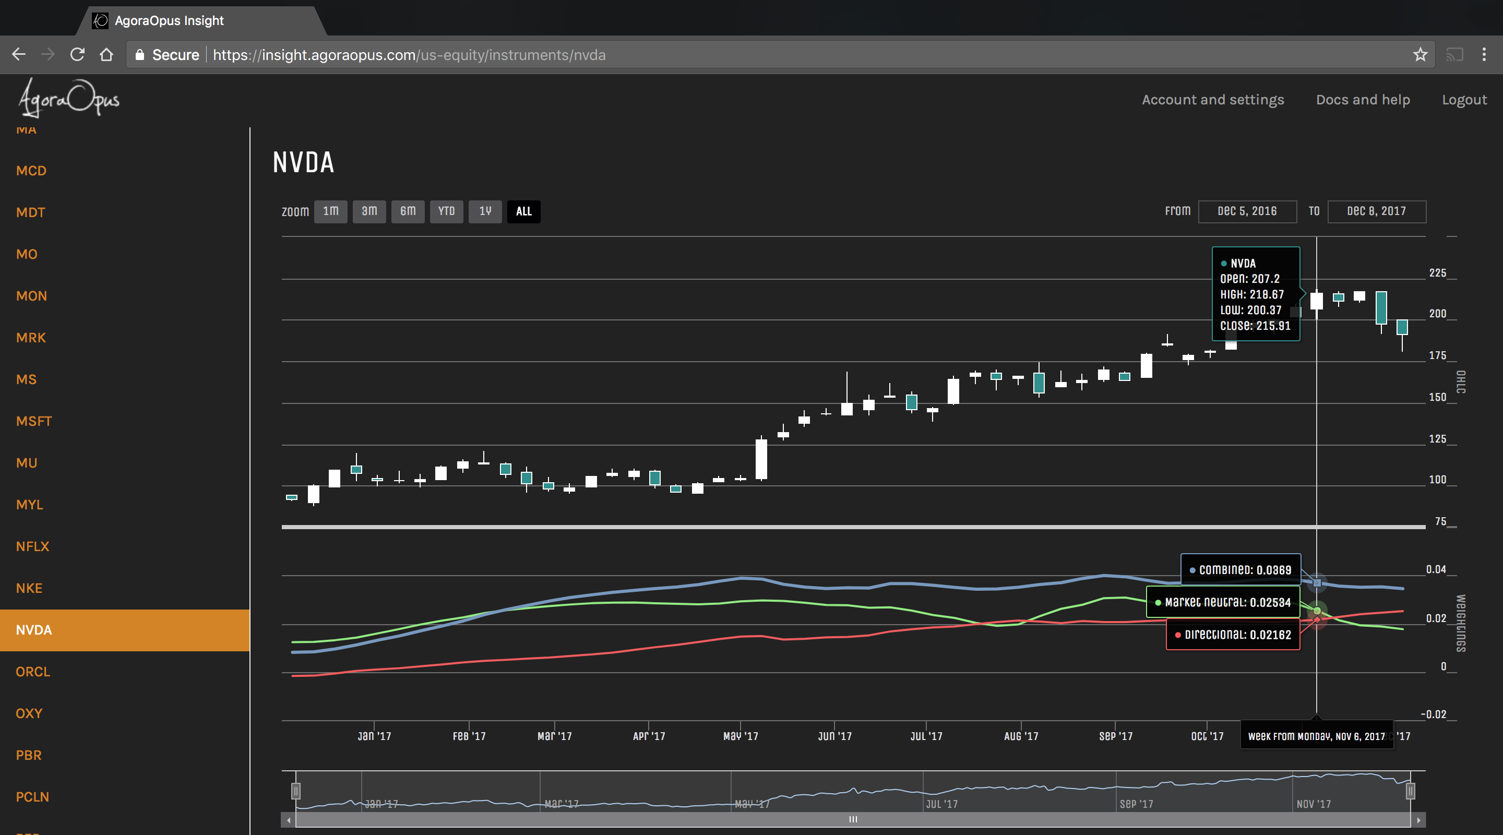The image size is (1503, 835).
Task: Select MON in the instrument list
Action: coord(31,296)
